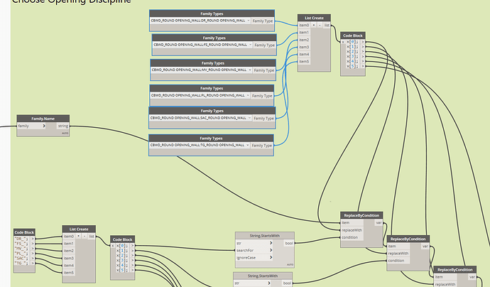Select the top-right Code Block node header
This screenshot has width=490, height=287.
[353, 36]
